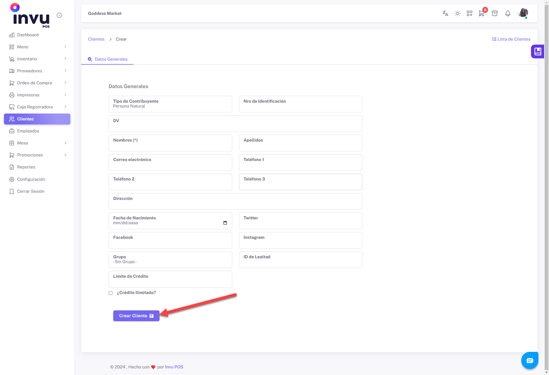Open Reportes in the sidebar

click(26, 167)
